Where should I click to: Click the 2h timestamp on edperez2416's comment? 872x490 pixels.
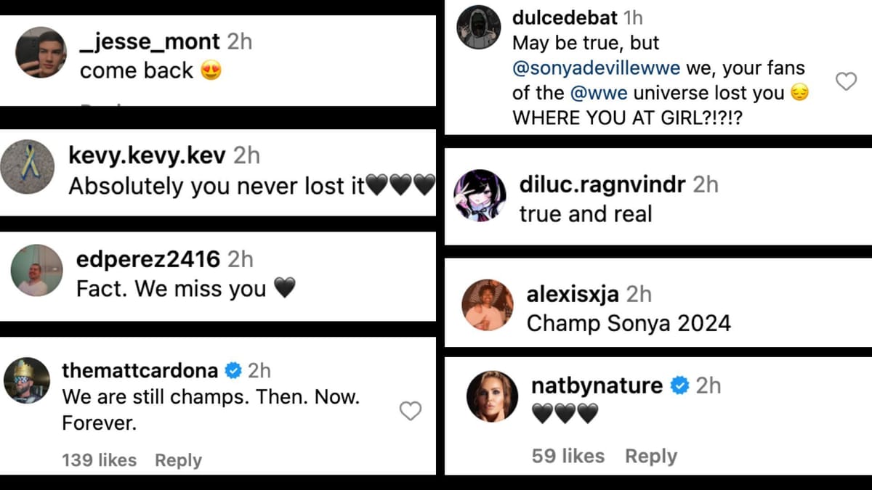coord(240,258)
